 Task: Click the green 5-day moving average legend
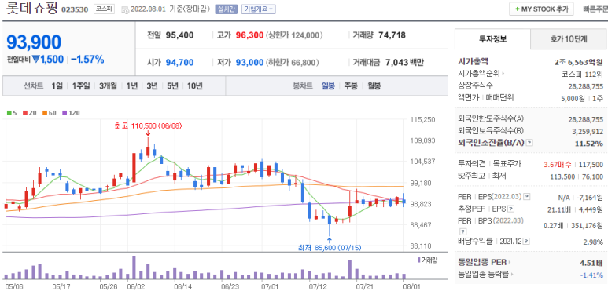click(x=12, y=113)
